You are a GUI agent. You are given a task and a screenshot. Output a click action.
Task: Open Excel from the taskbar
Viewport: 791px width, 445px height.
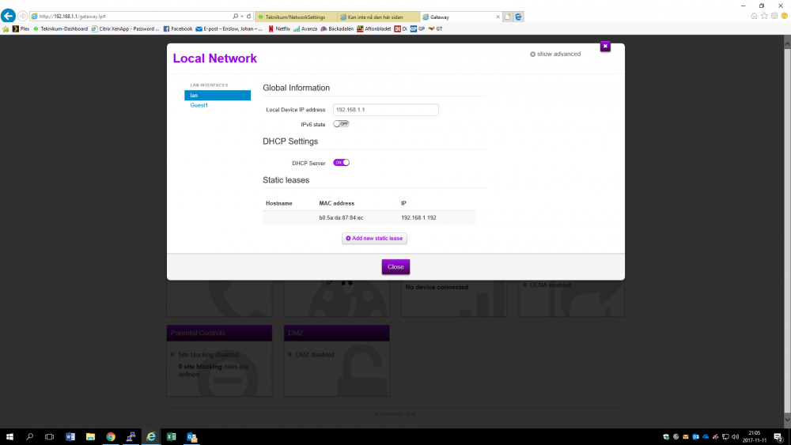tap(171, 437)
